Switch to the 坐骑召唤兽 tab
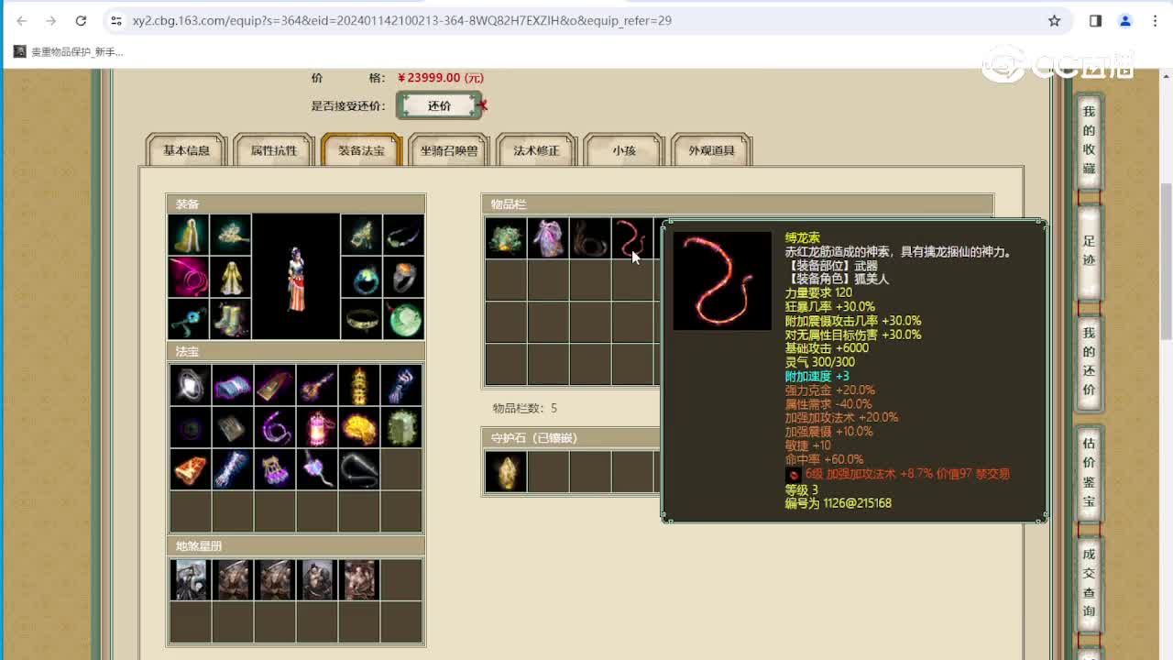 click(x=449, y=150)
